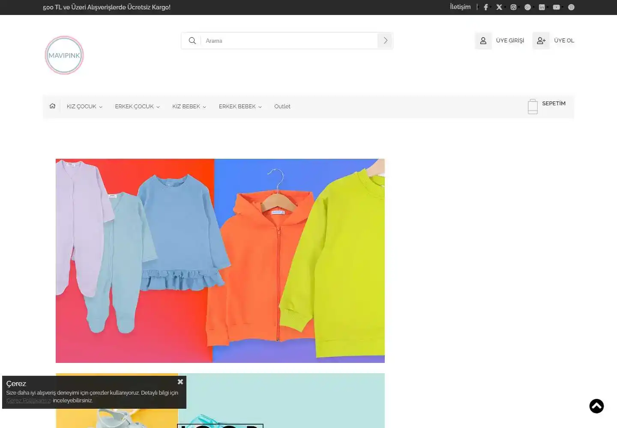Open the sandals banner below

click(220, 401)
